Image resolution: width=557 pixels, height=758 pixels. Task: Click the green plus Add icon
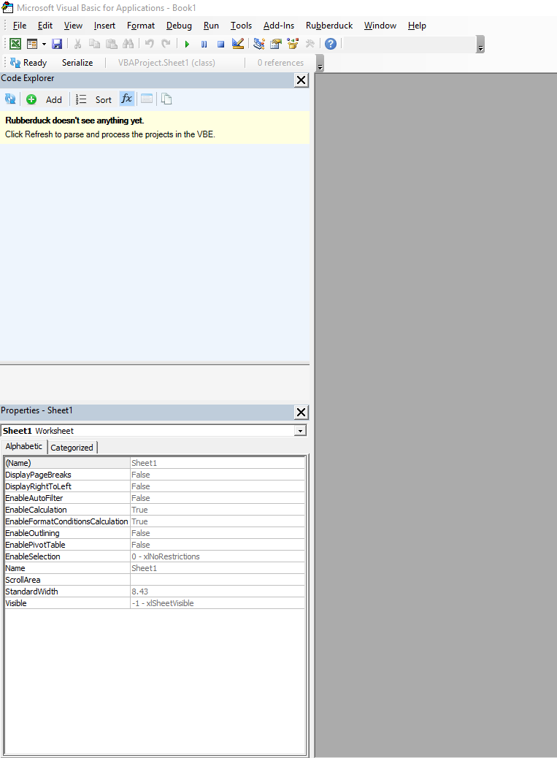tap(31, 99)
